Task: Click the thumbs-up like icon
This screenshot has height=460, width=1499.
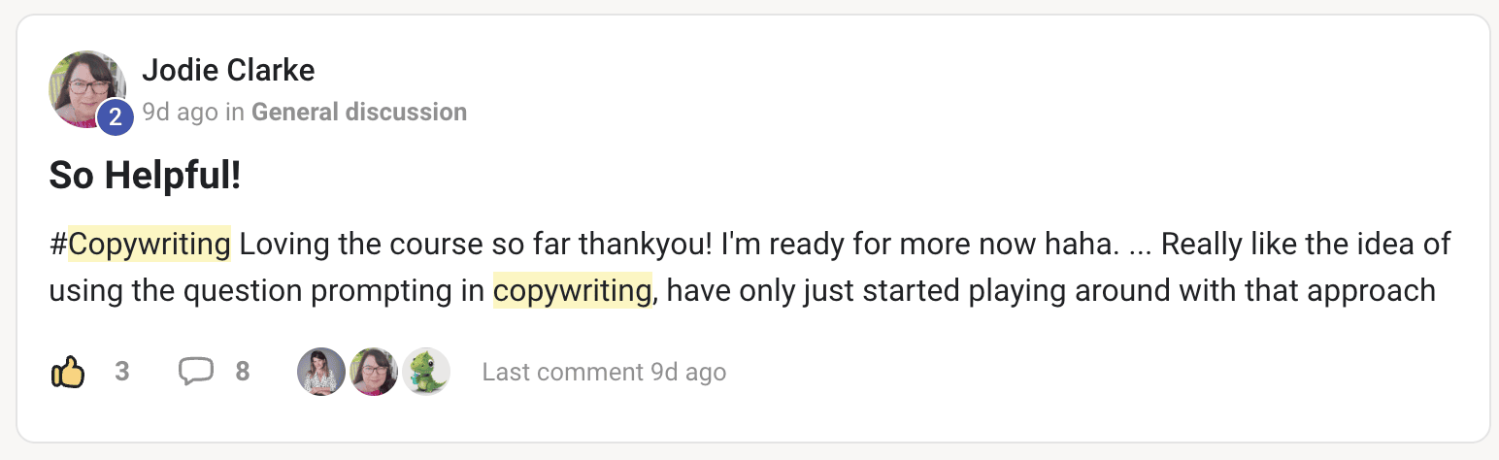Action: click(x=68, y=372)
